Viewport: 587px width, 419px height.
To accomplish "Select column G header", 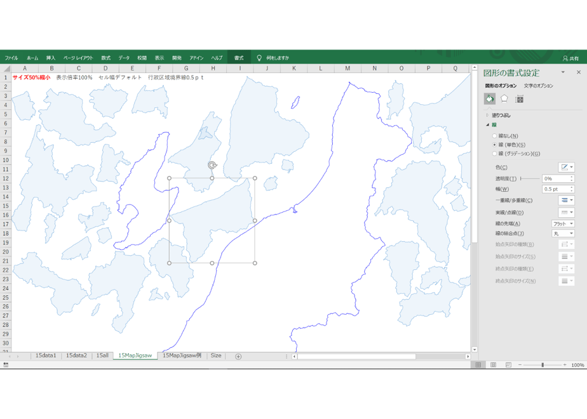I will point(186,69).
